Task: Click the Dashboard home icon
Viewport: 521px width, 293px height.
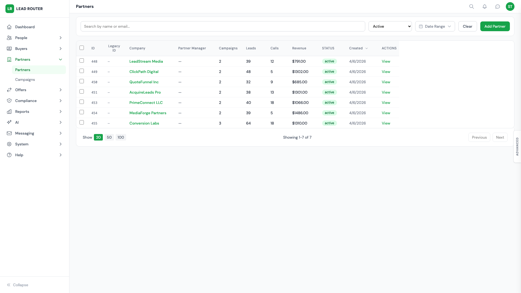Action: (9, 27)
